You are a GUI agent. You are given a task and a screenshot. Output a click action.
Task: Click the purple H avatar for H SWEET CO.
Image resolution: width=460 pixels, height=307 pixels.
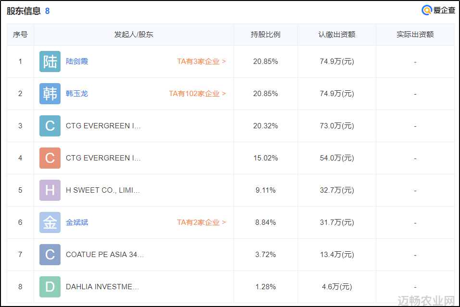[50, 190]
